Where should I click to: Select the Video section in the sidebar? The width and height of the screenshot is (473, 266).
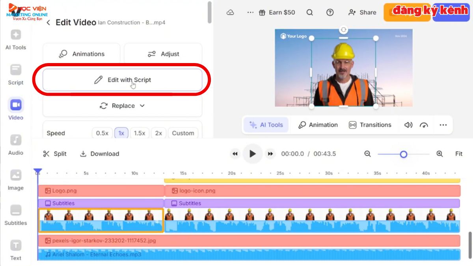15,108
